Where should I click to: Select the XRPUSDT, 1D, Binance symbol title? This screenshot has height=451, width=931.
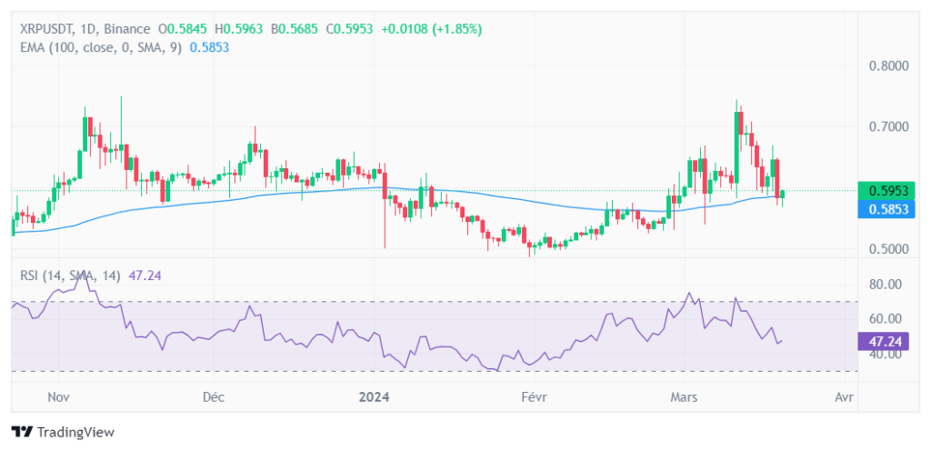85,28
